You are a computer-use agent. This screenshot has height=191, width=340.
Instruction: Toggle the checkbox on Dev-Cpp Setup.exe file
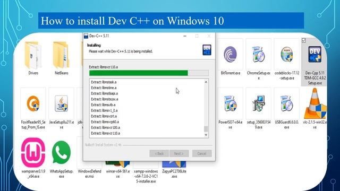(304, 40)
